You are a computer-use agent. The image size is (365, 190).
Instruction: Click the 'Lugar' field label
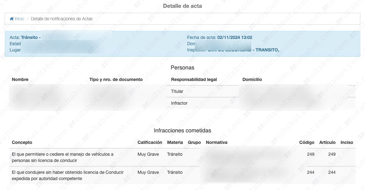[x=15, y=50]
